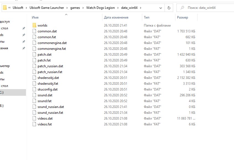Click the Папка с файлами type cell
234x160 pixels.
click(x=157, y=25)
